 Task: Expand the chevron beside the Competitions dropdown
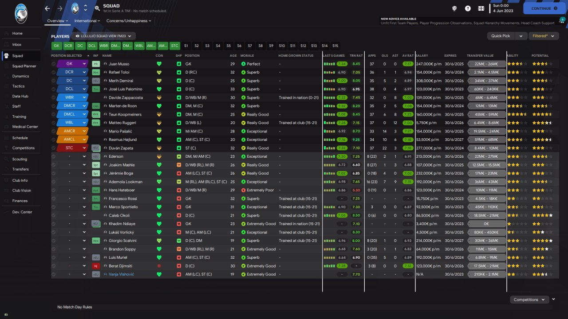point(553,300)
